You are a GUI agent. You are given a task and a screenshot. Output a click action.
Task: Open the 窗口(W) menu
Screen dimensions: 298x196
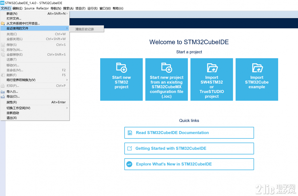click(105, 8)
